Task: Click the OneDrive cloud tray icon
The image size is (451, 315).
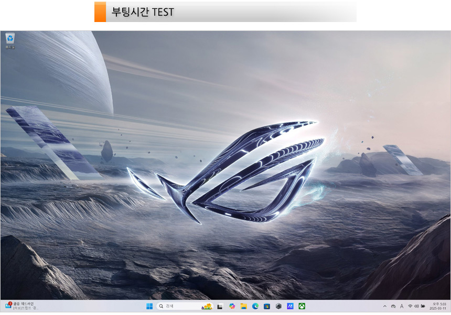Action: (x=393, y=306)
